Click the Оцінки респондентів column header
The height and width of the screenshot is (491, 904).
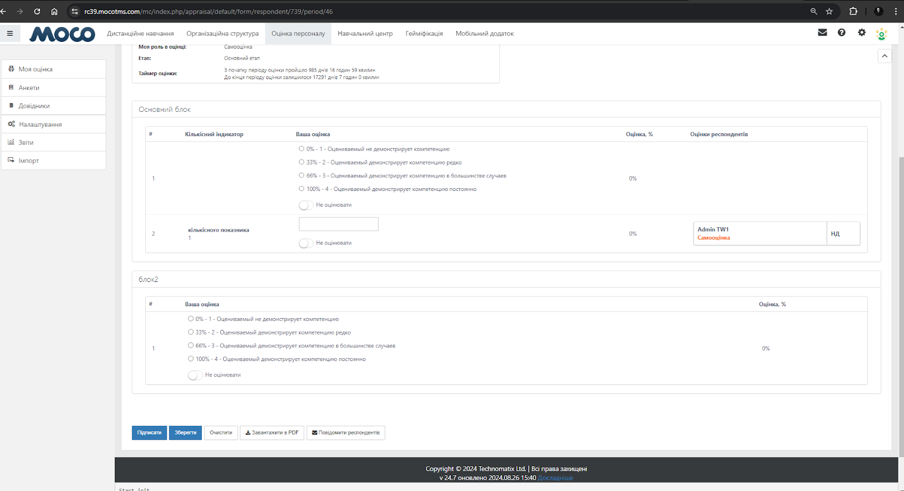[719, 134]
